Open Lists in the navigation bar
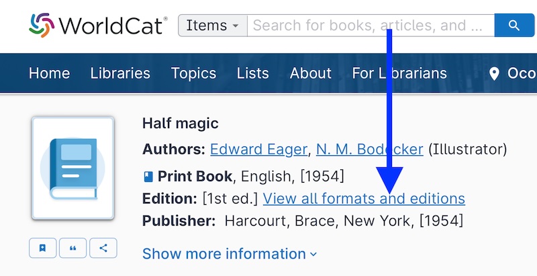Viewport: 537px width, 276px height. (252, 73)
